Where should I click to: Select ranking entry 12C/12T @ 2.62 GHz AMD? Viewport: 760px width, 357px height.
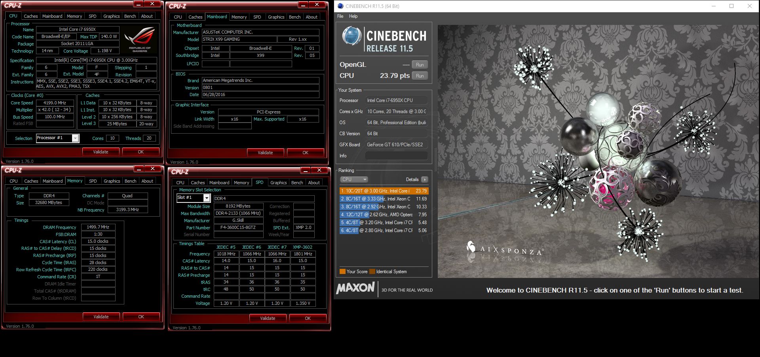click(384, 215)
